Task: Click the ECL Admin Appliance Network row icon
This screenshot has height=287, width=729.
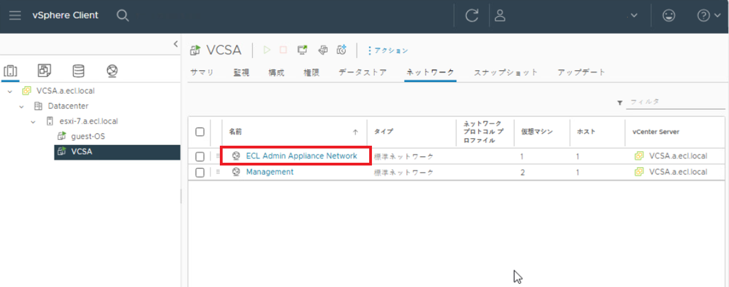Action: click(x=236, y=156)
